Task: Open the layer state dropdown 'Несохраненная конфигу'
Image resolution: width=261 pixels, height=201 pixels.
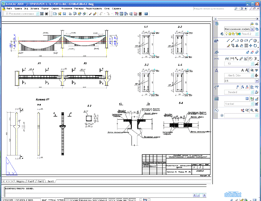Action: coord(239,29)
